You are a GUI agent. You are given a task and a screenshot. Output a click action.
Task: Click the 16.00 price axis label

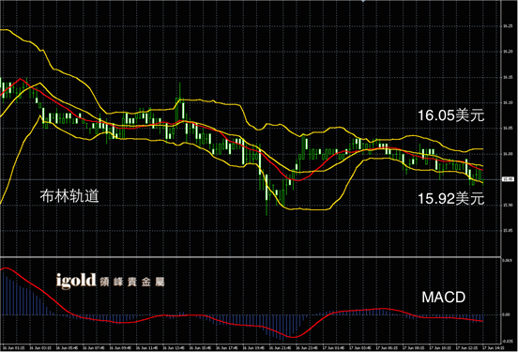[x=508, y=154]
